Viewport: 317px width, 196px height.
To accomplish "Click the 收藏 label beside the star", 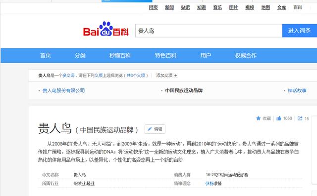I will tap(266, 118).
